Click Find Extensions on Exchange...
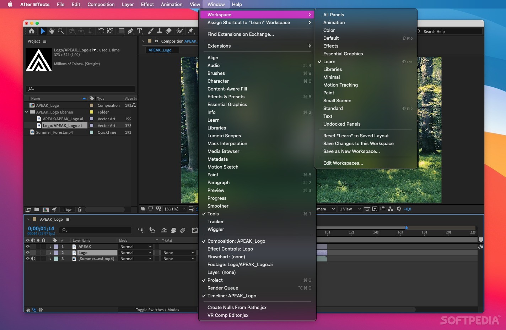Viewport: 506px width, 330px height. coord(241,34)
